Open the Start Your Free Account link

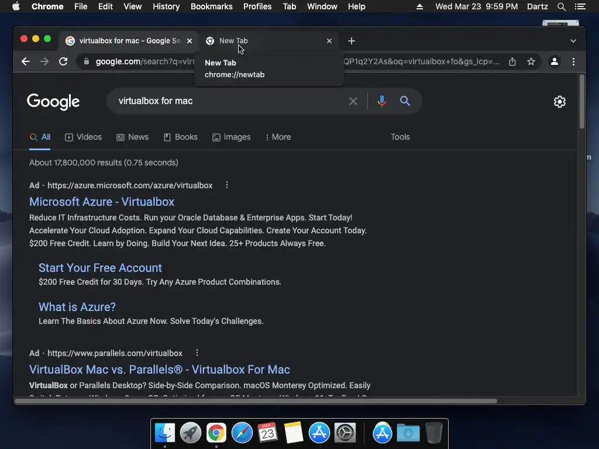[x=100, y=268]
